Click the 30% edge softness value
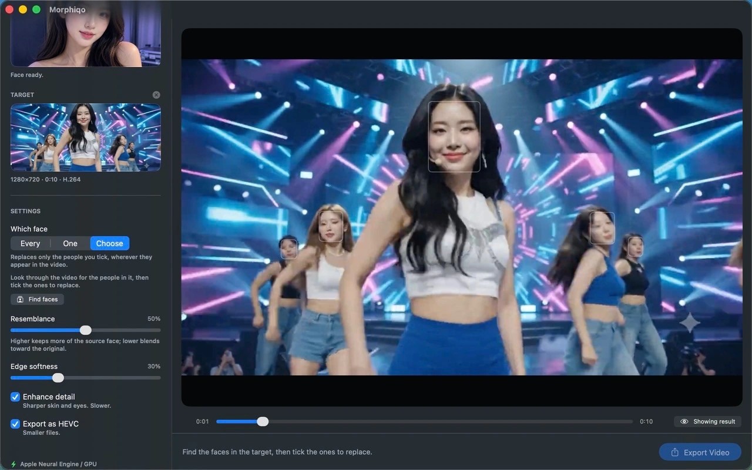Image resolution: width=752 pixels, height=470 pixels. click(x=154, y=366)
